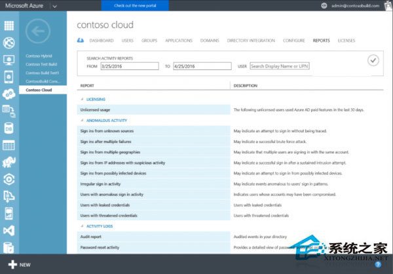This screenshot has height=274, width=393.
Task: Open Audit report row
Action: click(153, 237)
